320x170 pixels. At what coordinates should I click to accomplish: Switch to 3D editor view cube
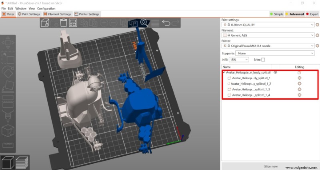pyautogui.click(x=8, y=162)
